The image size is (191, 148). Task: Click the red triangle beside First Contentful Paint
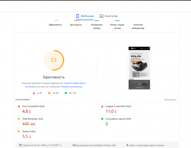pos(19,106)
